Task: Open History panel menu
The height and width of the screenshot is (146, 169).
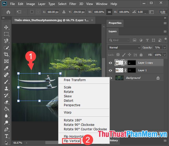Action: [x=165, y=141]
